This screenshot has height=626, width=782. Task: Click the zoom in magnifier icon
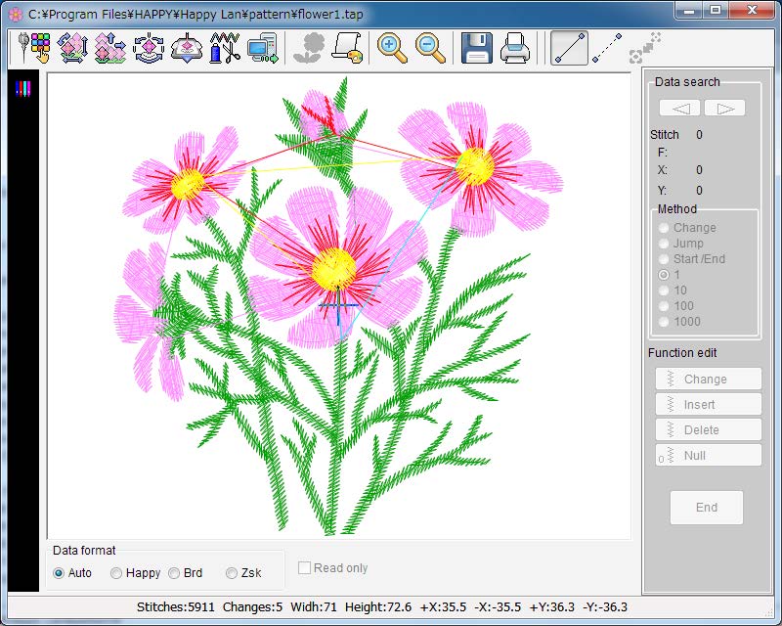point(393,47)
